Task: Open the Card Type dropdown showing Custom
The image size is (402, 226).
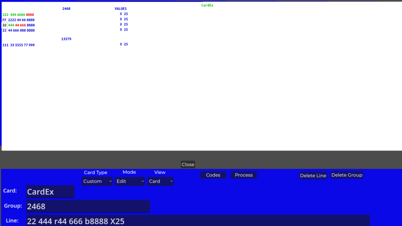Action: tap(97, 181)
